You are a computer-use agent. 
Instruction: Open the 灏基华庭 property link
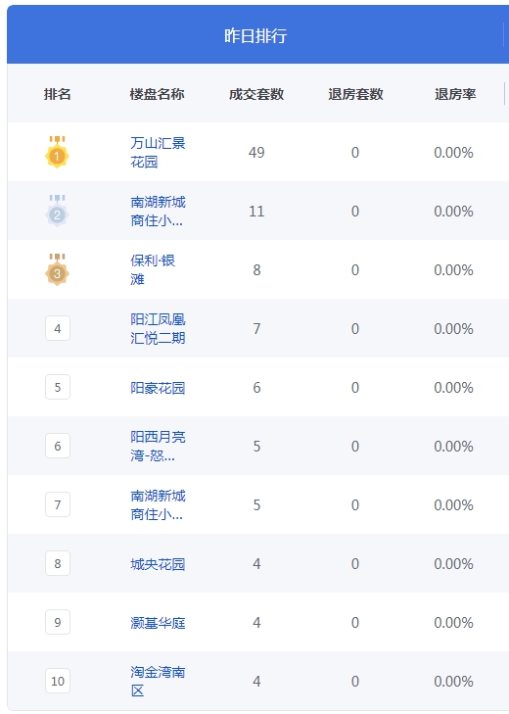158,623
